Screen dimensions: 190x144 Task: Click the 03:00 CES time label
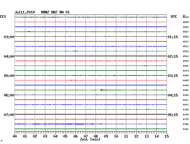point(9,37)
